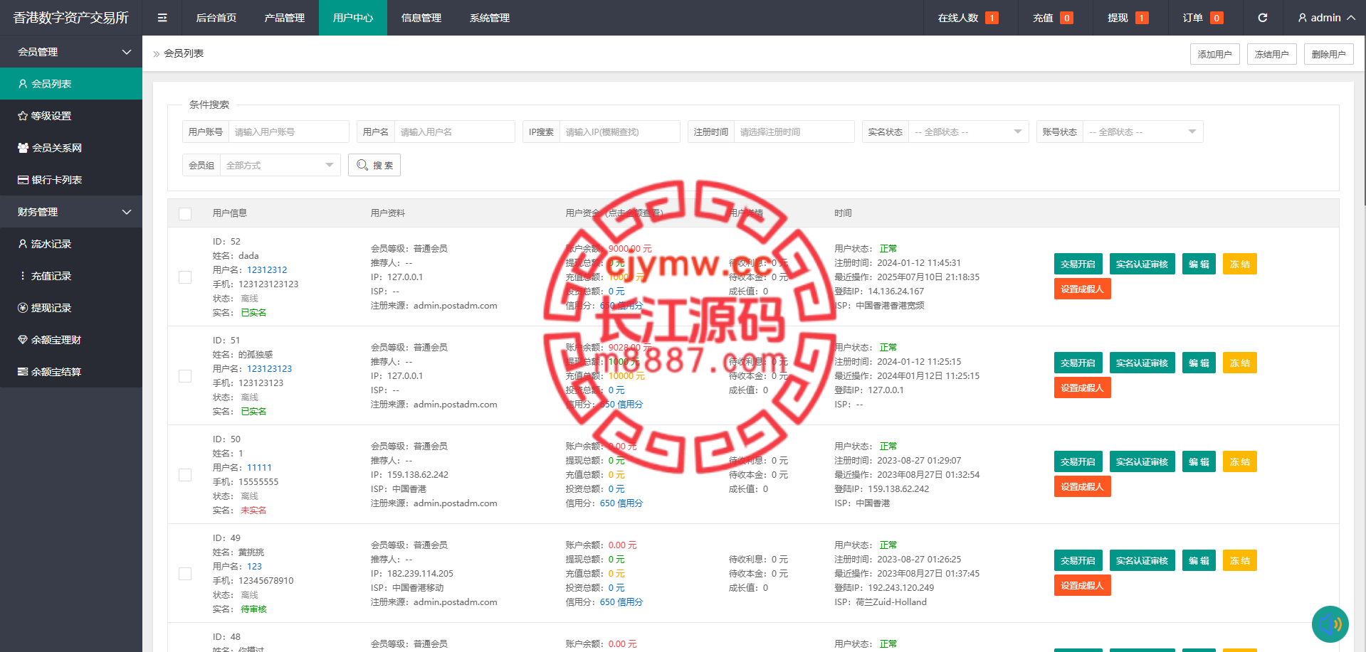
Task: Click 交易开启 for user ID 52
Action: 1078,264
